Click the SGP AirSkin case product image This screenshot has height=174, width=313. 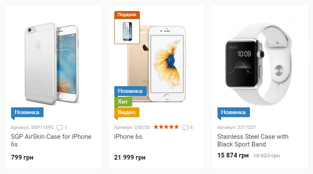52,64
